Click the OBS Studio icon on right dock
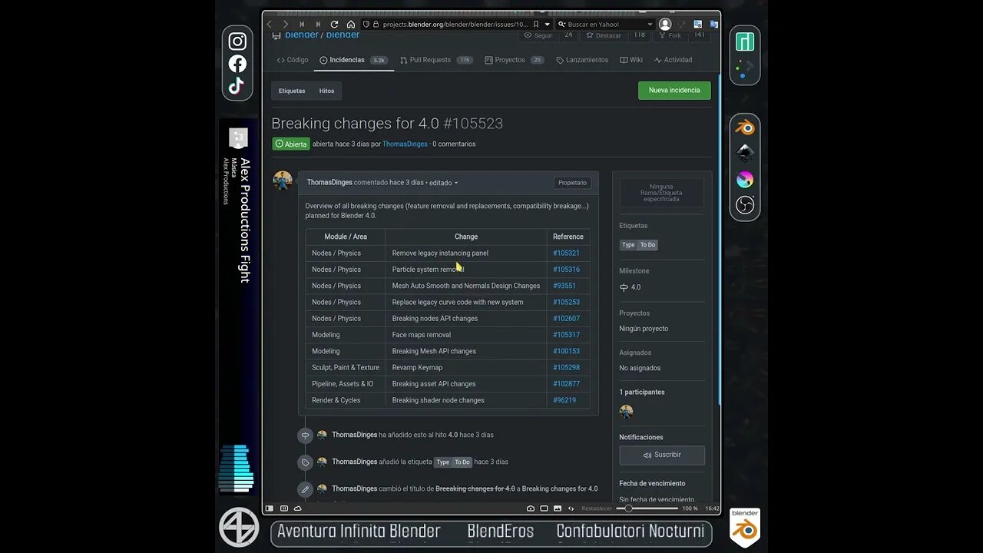This screenshot has height=553, width=983. click(x=745, y=205)
